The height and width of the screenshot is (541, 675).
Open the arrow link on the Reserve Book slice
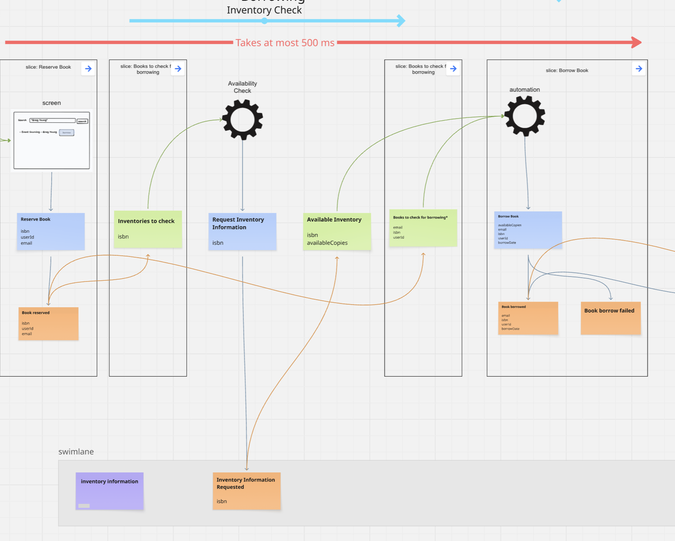[88, 68]
